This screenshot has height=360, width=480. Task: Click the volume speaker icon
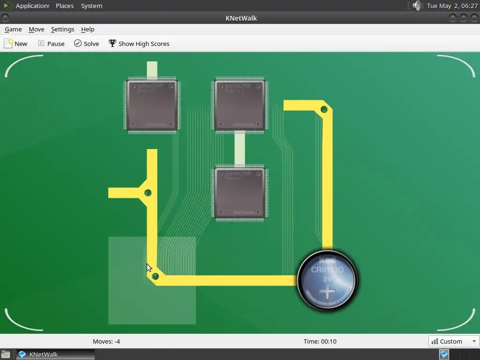(417, 6)
